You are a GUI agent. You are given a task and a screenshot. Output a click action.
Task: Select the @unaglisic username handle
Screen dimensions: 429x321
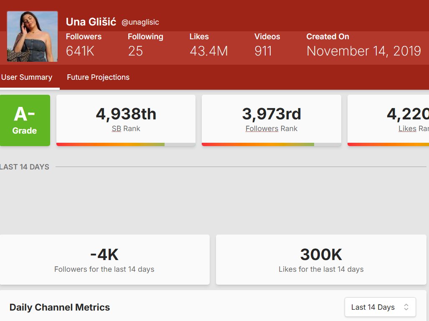pos(140,22)
